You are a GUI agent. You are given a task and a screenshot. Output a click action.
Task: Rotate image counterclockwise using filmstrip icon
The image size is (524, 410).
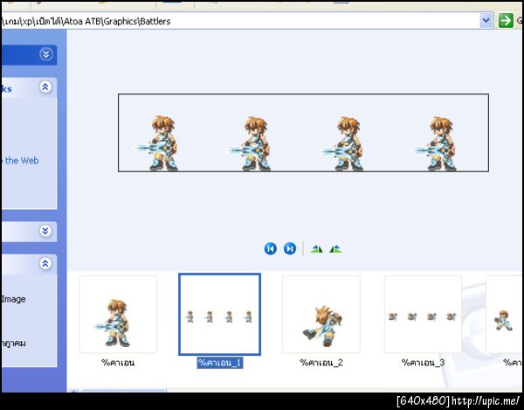[335, 249]
